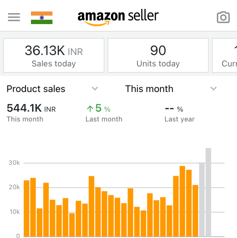Open the hamburger navigation menu
This screenshot has width=237, height=238.
(x=14, y=17)
